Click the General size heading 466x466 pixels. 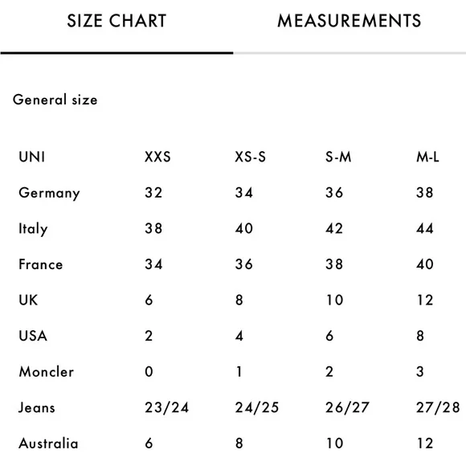pyautogui.click(x=55, y=100)
